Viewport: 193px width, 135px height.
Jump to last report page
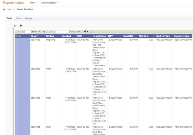(x=44, y=31)
